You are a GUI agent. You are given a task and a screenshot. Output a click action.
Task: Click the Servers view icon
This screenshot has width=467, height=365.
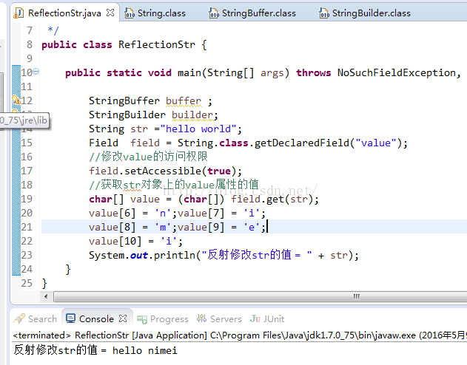click(201, 318)
